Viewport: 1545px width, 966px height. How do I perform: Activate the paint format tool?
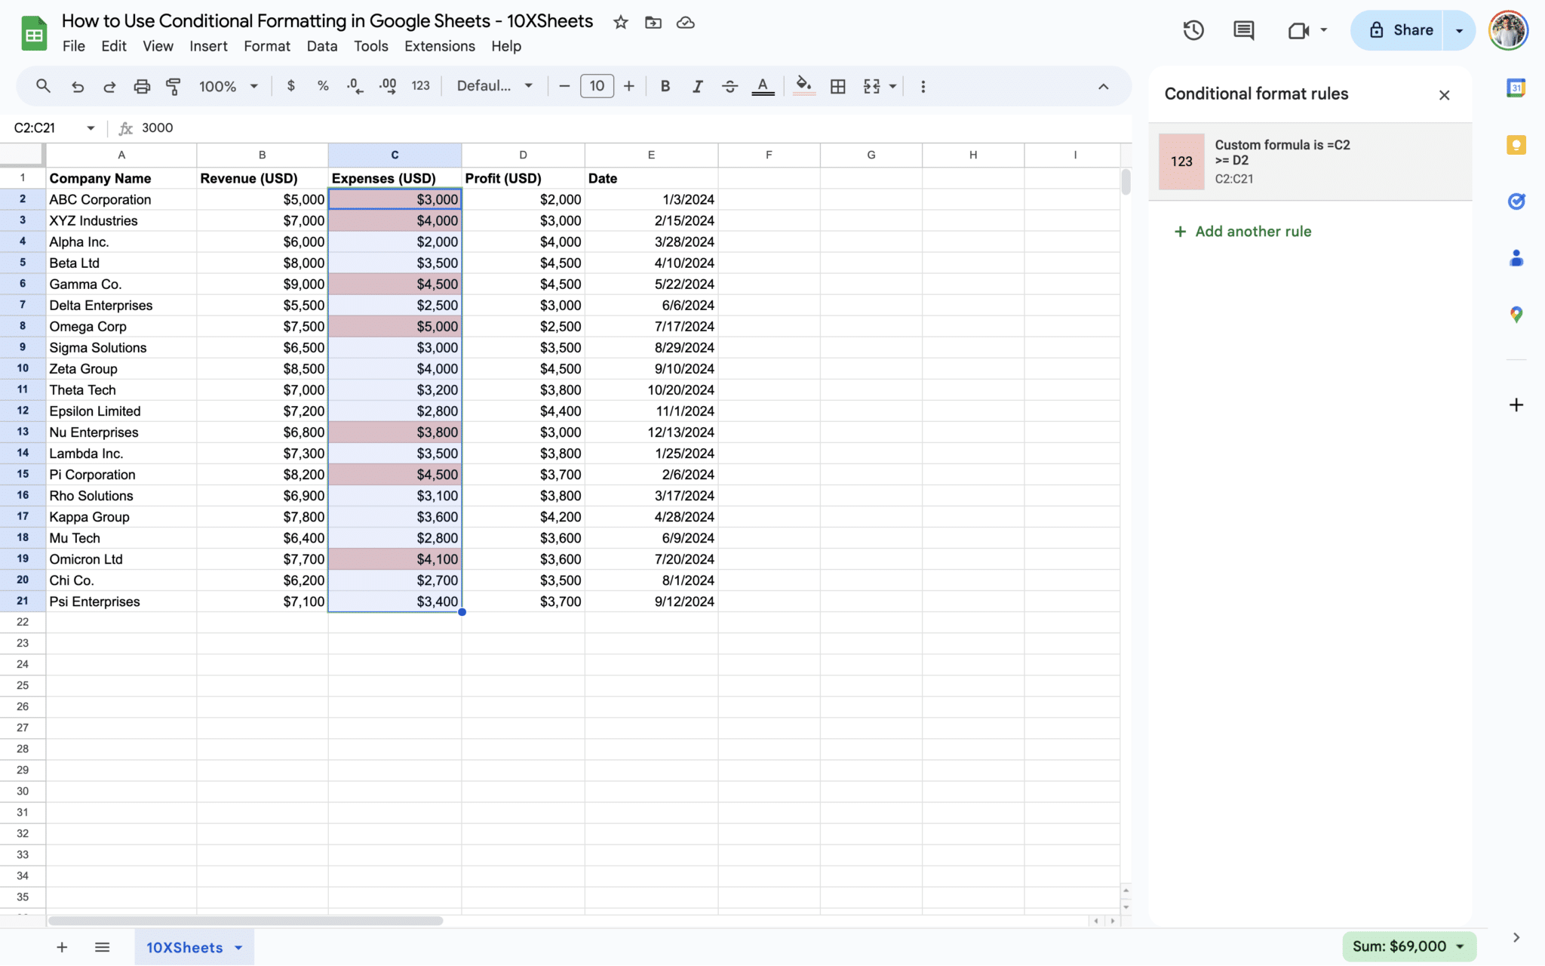[x=174, y=86]
